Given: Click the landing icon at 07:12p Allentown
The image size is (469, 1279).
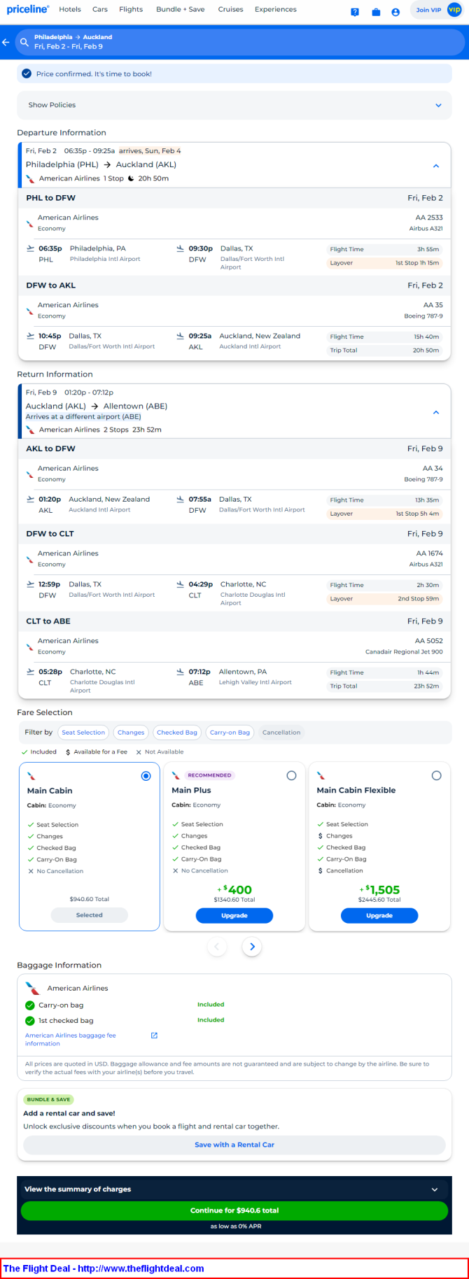Looking at the screenshot, I should [x=180, y=672].
